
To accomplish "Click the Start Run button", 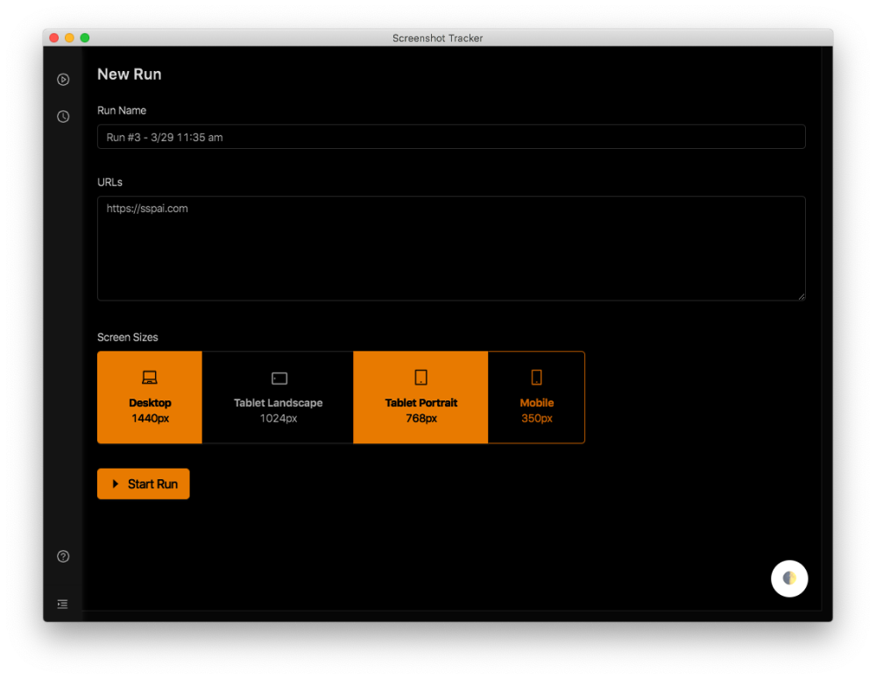I will pyautogui.click(x=143, y=484).
